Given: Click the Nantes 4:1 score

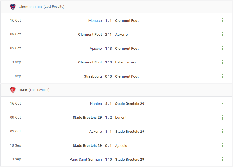Looking at the screenshot, I should tap(108, 104).
